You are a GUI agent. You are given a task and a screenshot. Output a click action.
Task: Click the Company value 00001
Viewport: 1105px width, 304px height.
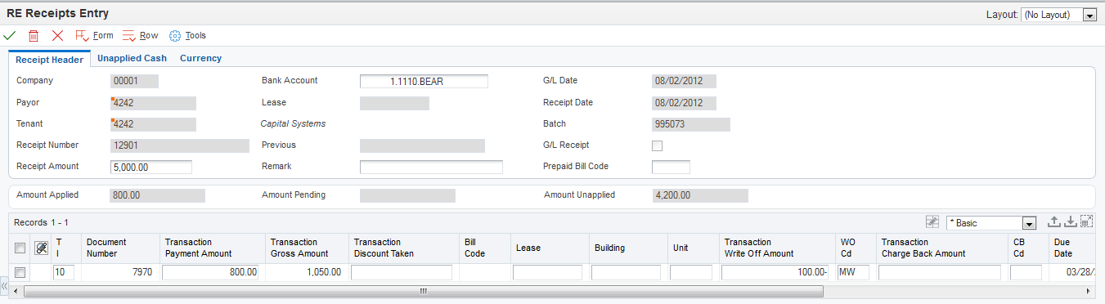pos(134,81)
